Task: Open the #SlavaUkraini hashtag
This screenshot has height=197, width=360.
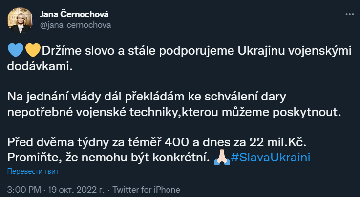Action: click(270, 158)
